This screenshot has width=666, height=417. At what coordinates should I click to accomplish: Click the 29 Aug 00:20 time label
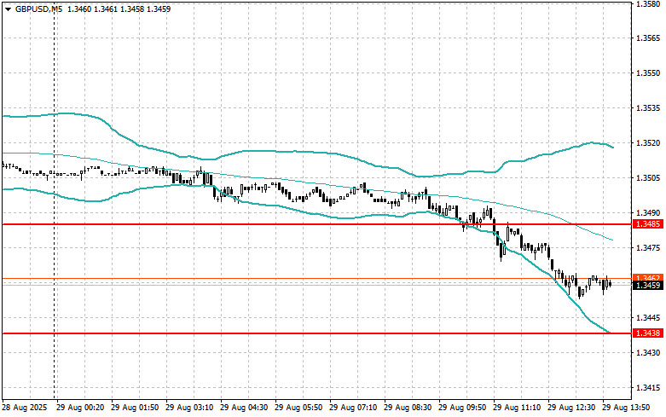(x=80, y=408)
